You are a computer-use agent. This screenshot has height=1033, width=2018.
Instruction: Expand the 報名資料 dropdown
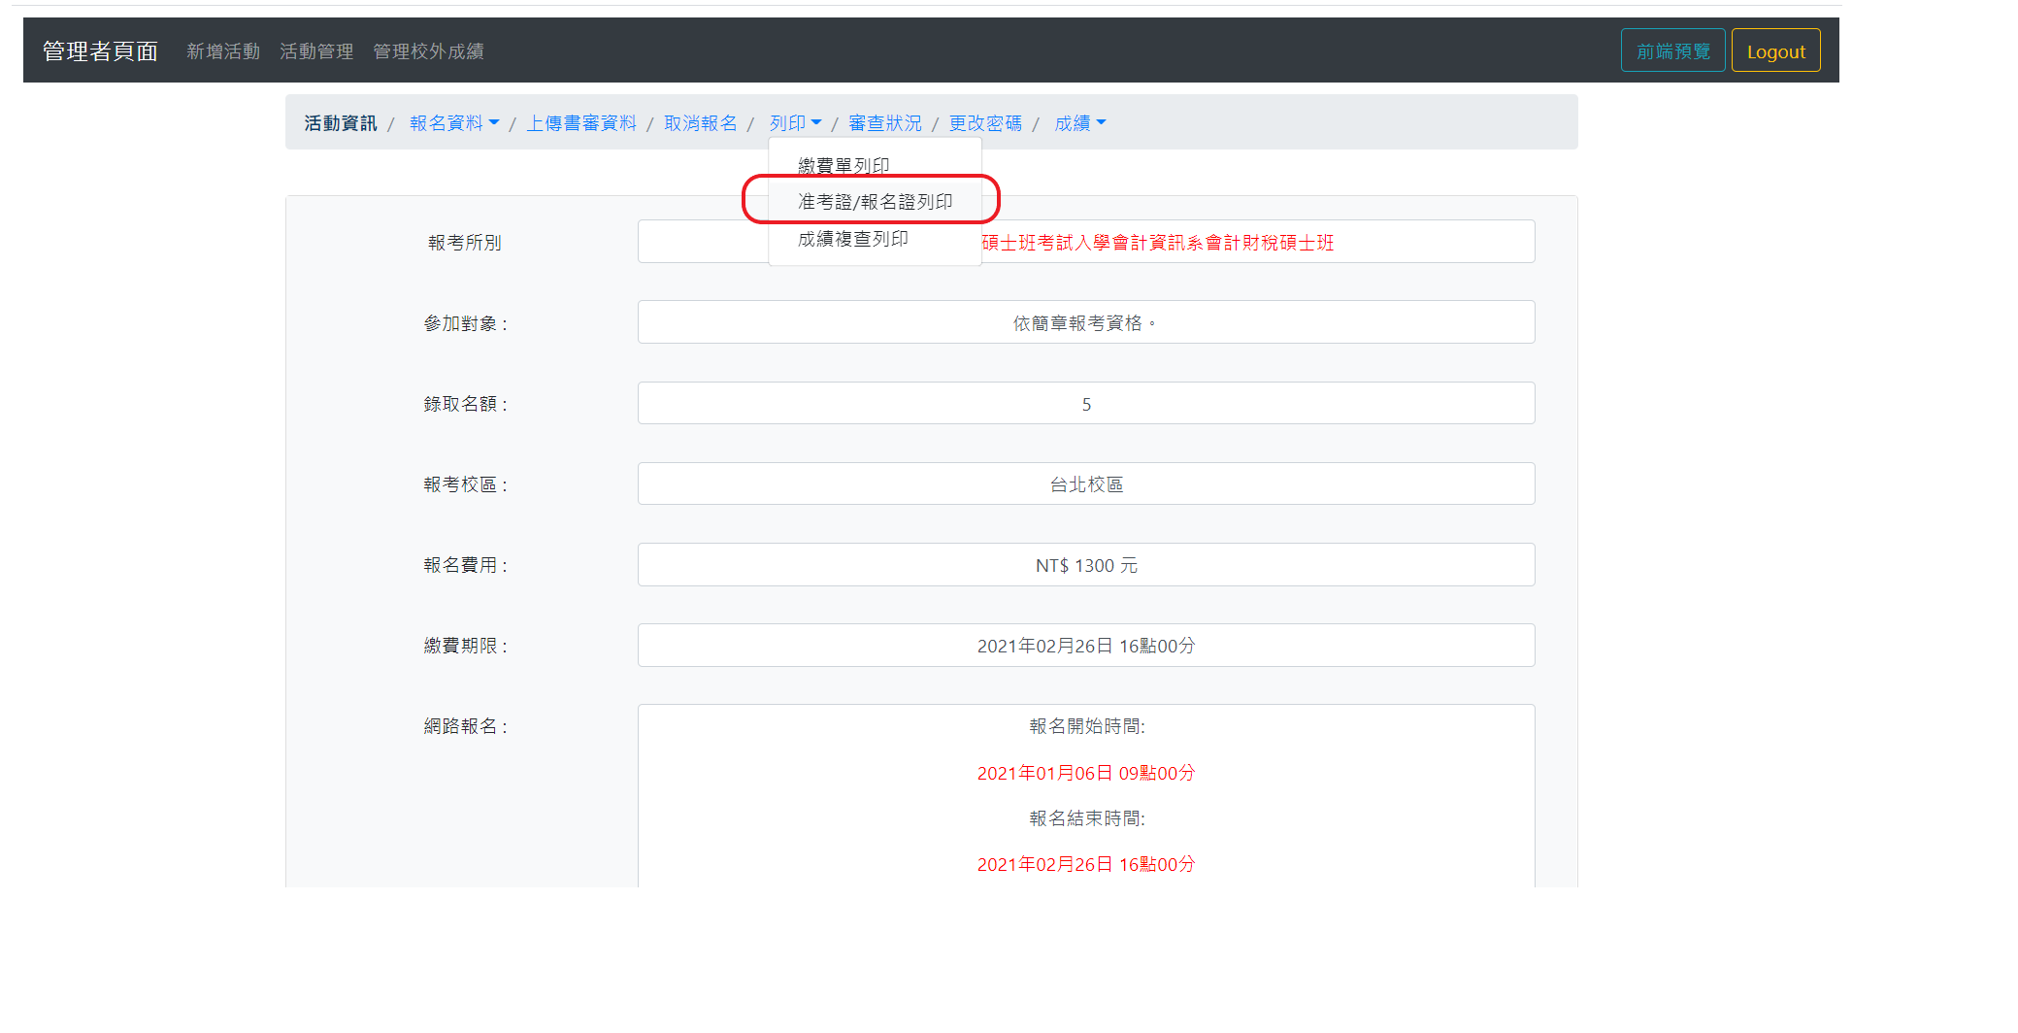point(454,123)
